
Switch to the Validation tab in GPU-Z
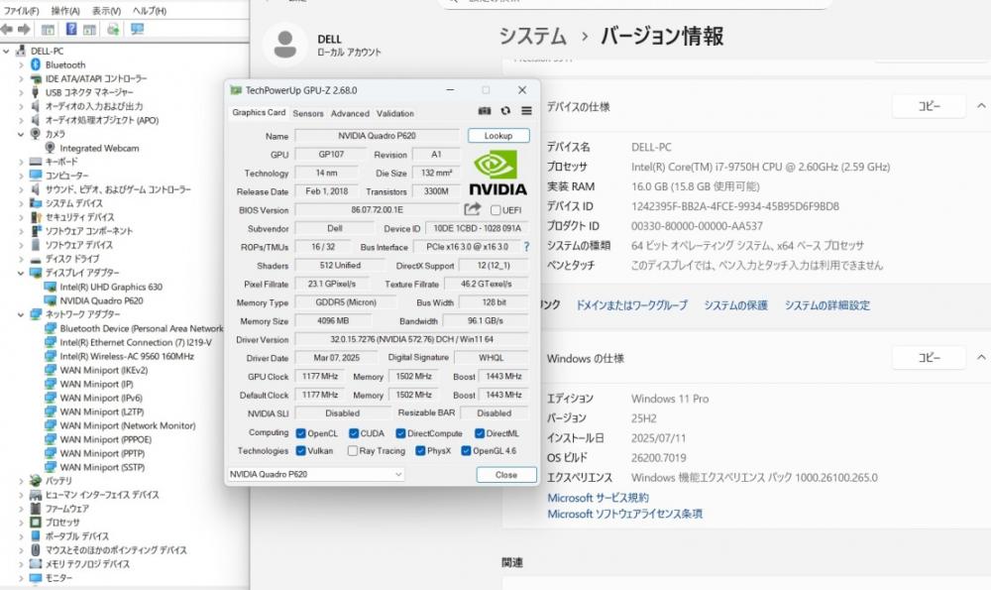point(395,113)
